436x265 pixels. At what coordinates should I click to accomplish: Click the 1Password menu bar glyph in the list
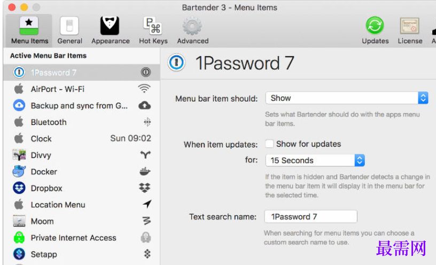146,72
